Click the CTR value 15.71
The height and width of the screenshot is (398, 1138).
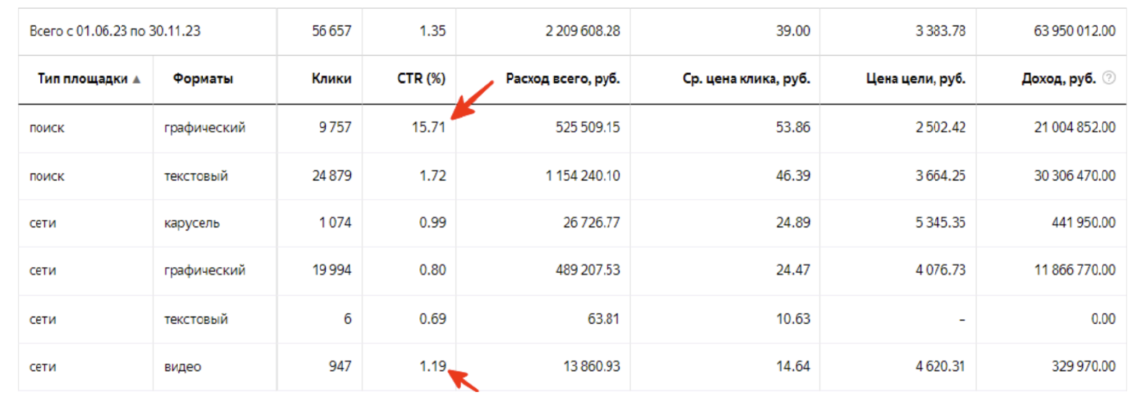tap(429, 127)
